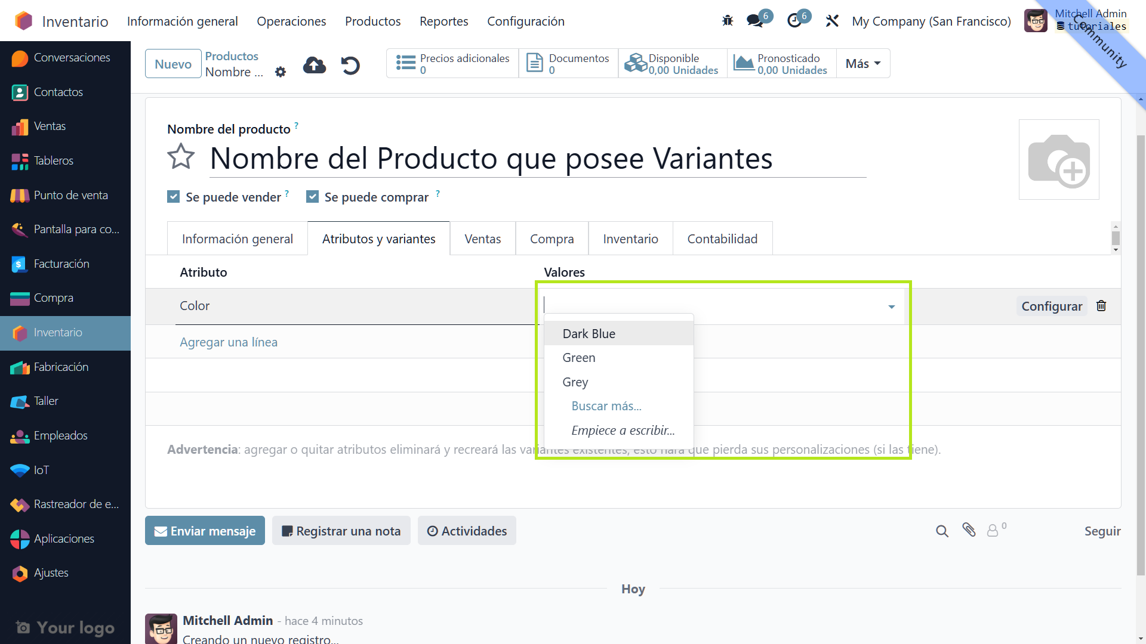Click Buscar más in dropdown
Image resolution: width=1146 pixels, height=644 pixels.
click(606, 406)
